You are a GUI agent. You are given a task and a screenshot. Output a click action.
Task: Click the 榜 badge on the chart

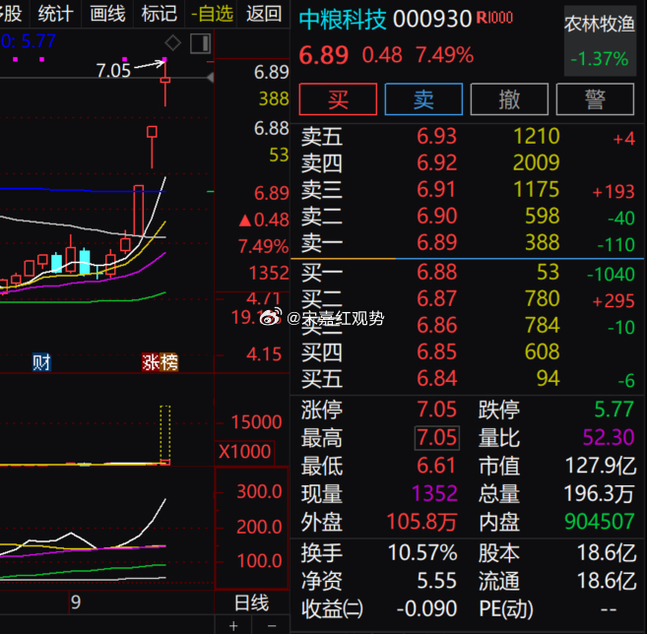(x=169, y=362)
